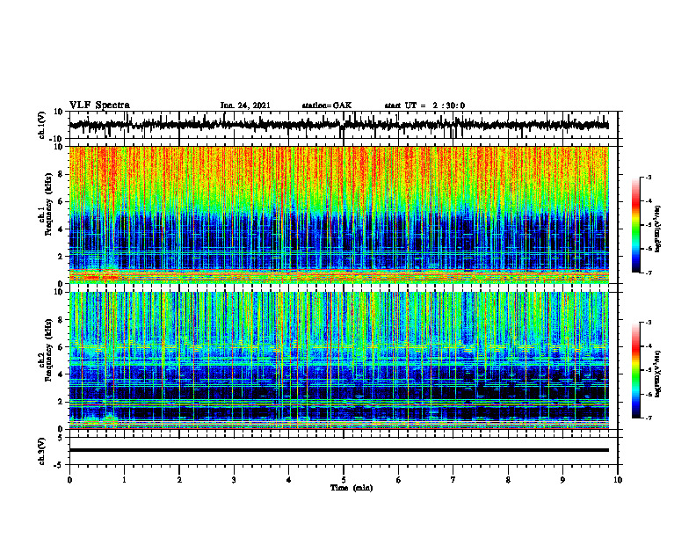
Task: Click the "start UT = 2:30:0" label
Action: click(424, 105)
